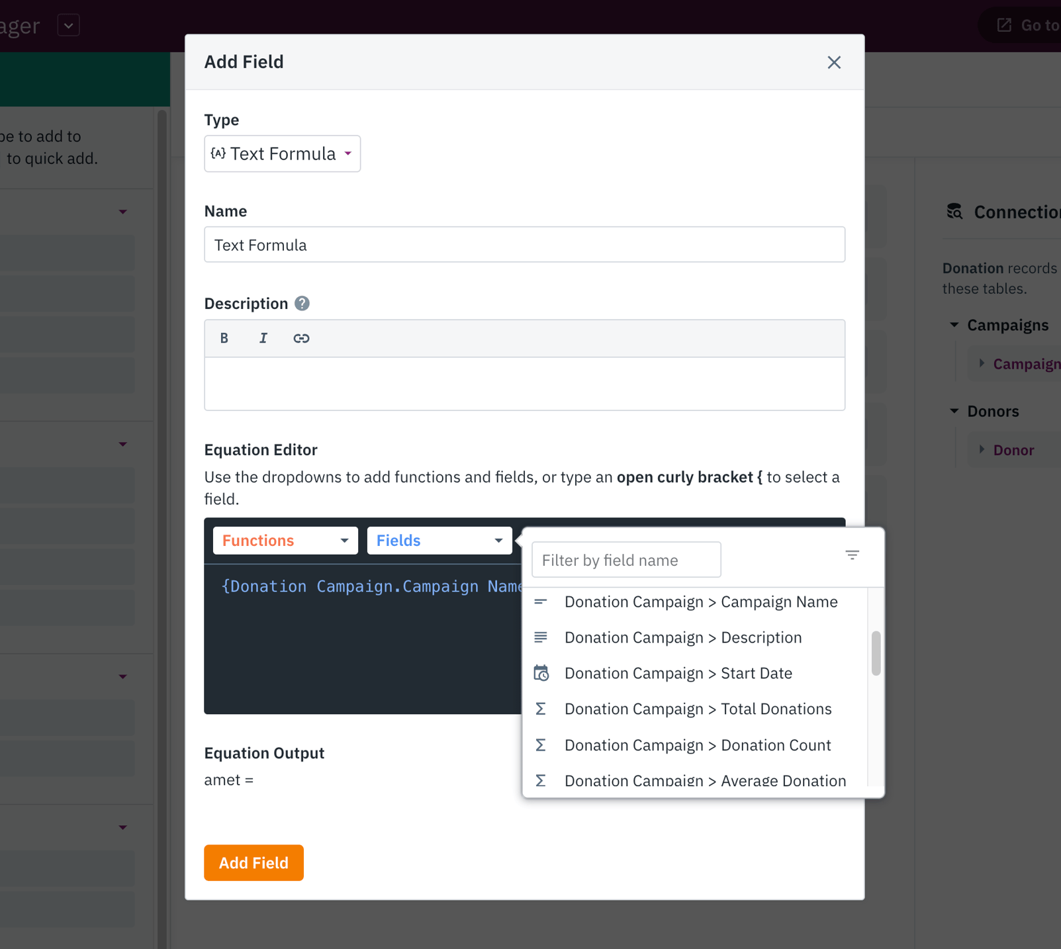Click the Filter by field name input
The height and width of the screenshot is (949, 1061).
coord(625,561)
